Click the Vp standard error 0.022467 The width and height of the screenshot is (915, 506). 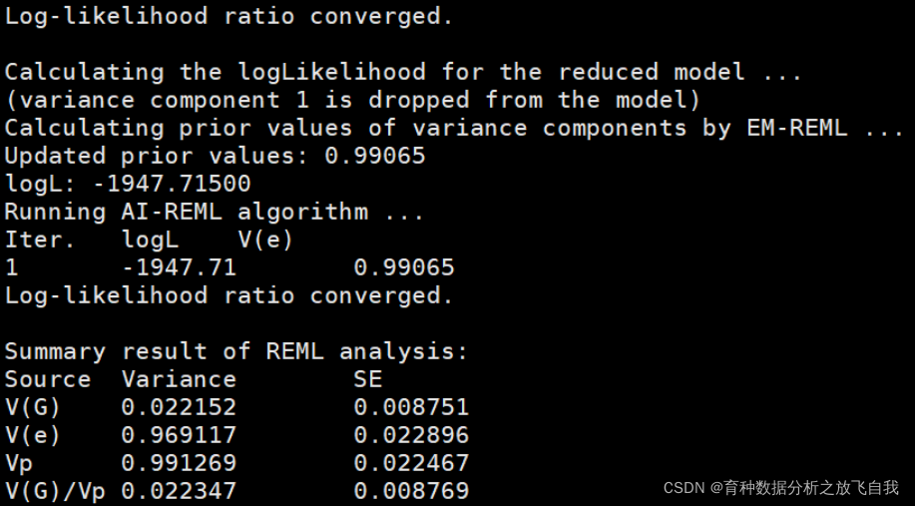point(411,463)
